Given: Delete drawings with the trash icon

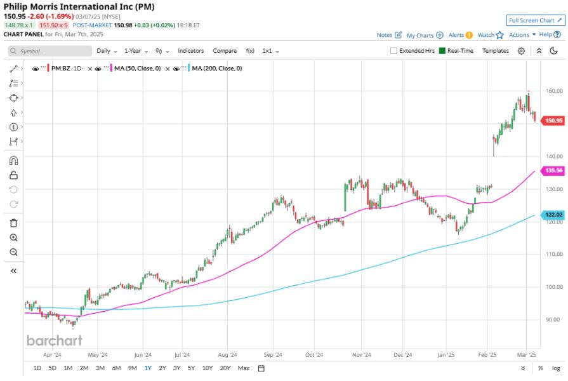Looking at the screenshot, I should point(13,223).
